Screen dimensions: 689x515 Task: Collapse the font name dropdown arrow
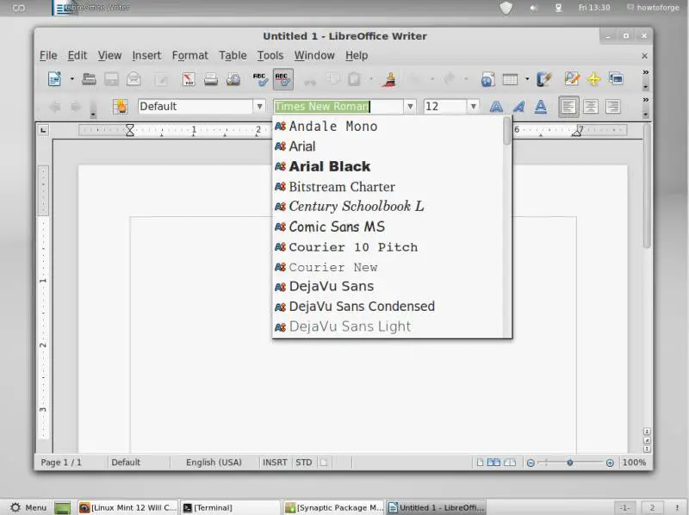point(410,107)
